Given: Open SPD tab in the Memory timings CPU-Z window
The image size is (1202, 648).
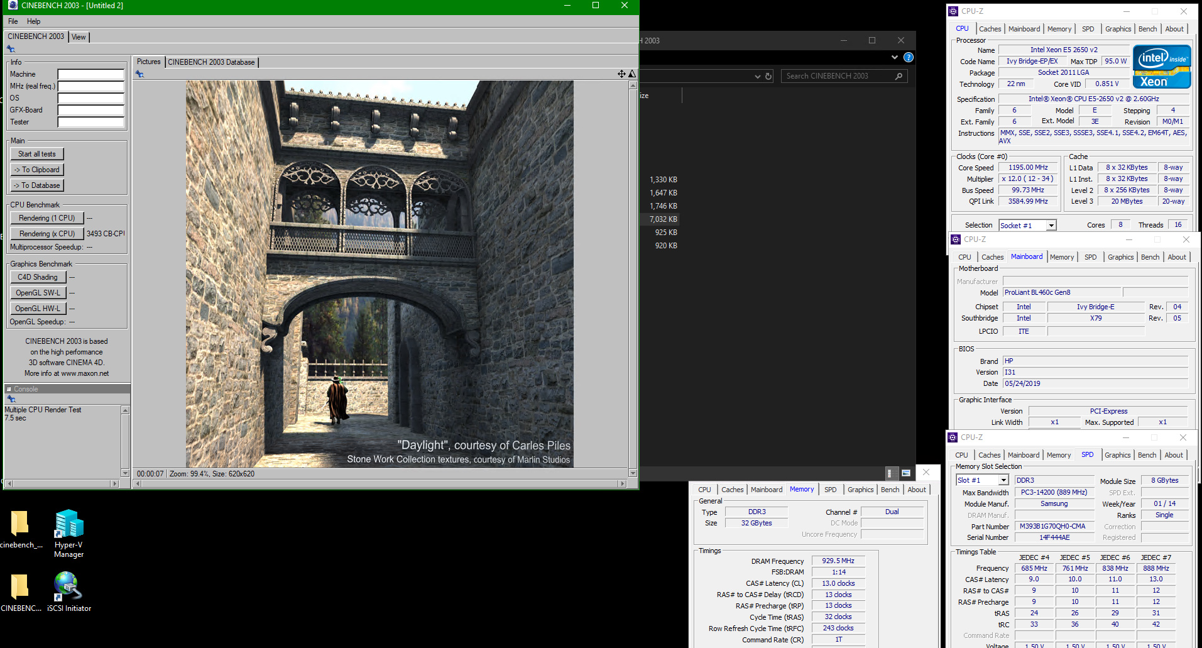Looking at the screenshot, I should (x=830, y=490).
